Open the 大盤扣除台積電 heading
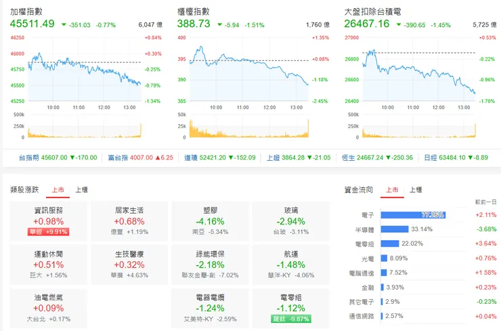Viewport: 501px width, 331px height. (x=372, y=12)
